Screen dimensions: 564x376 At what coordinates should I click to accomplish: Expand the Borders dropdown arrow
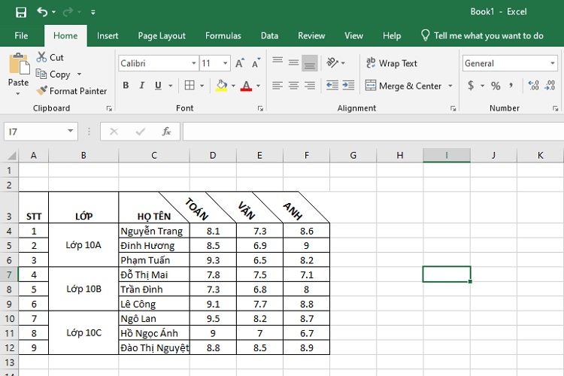pos(202,86)
